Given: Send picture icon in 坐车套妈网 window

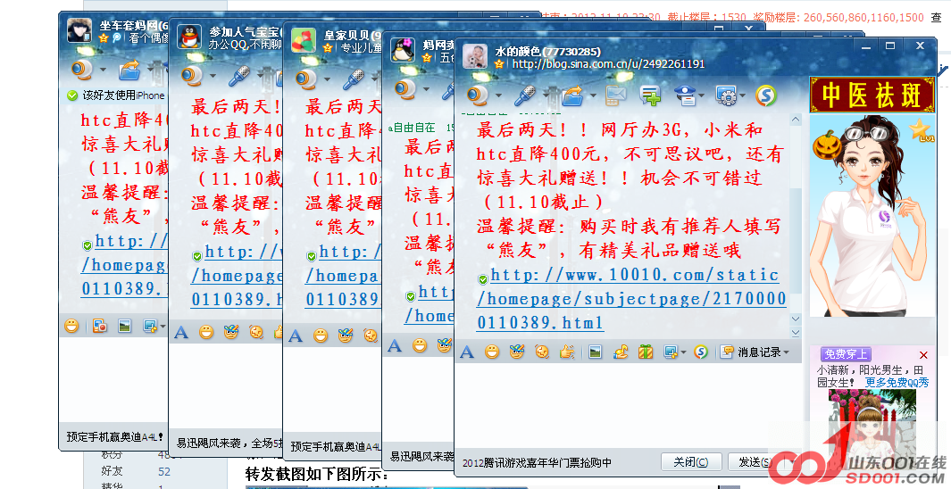Looking at the screenshot, I should click(x=124, y=326).
